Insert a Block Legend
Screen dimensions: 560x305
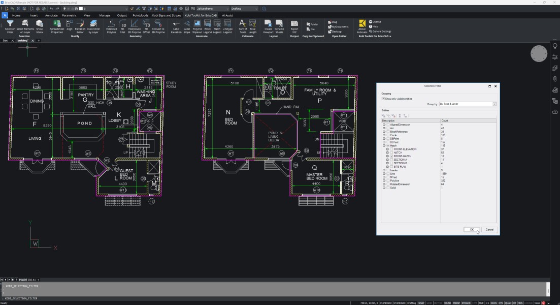[208, 27]
